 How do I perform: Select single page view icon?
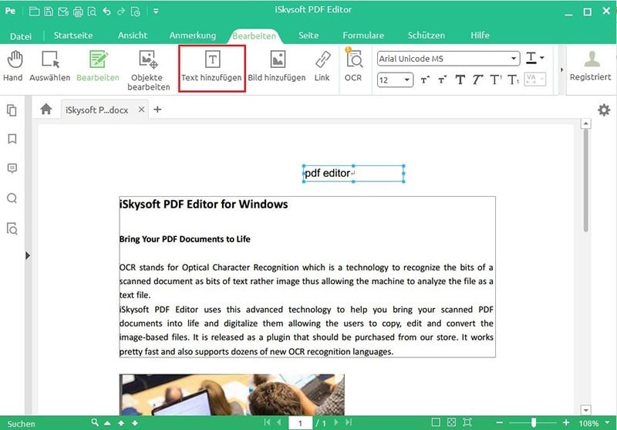tap(436, 422)
